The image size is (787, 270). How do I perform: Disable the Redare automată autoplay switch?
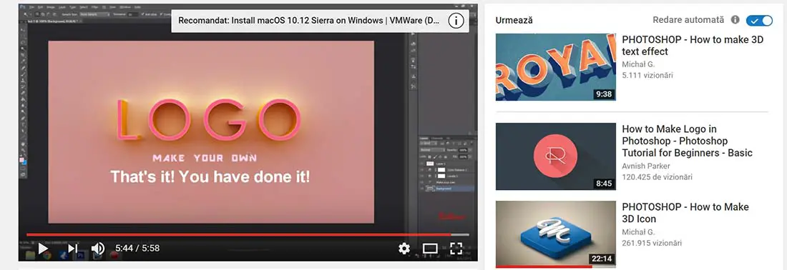pos(759,20)
